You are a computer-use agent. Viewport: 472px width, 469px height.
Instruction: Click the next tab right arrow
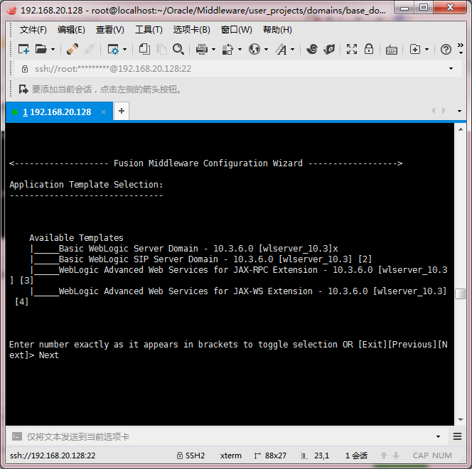coord(444,111)
